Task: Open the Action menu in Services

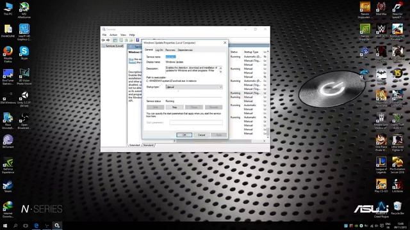Action: tap(113, 34)
